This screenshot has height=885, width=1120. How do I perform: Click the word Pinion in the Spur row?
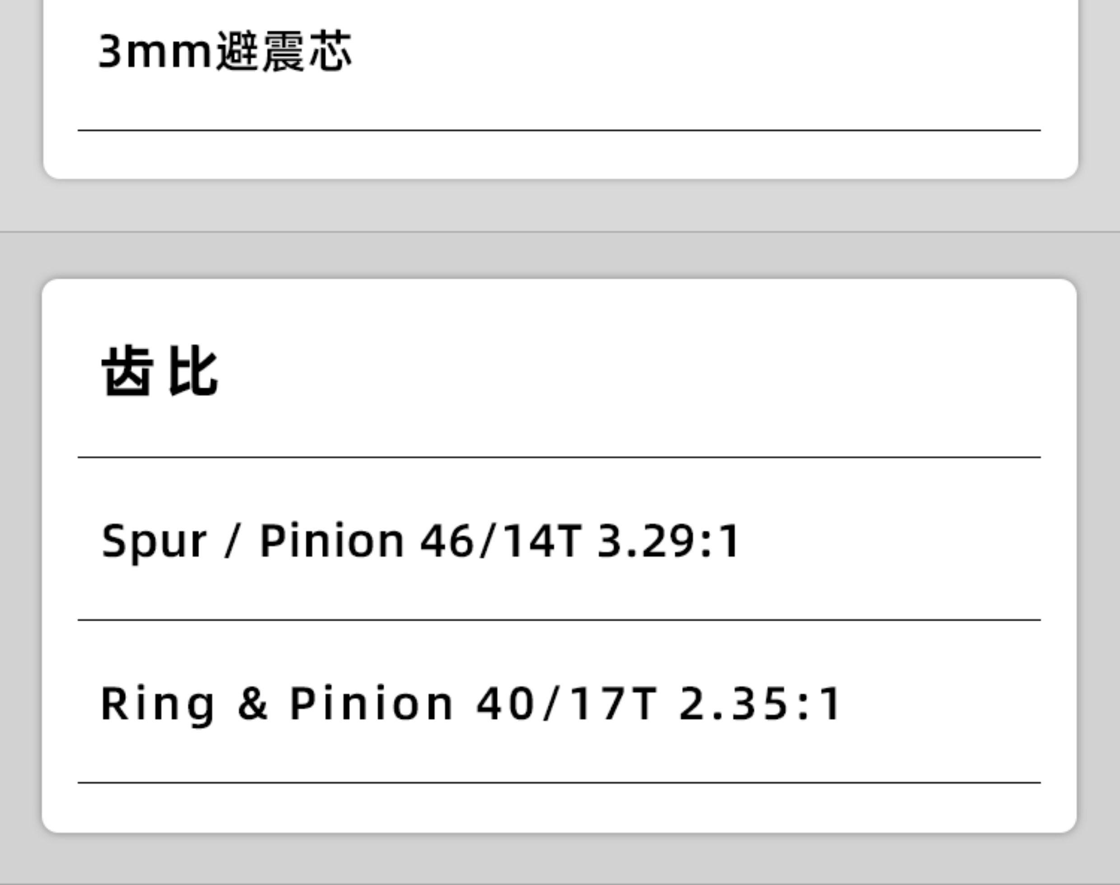point(331,541)
